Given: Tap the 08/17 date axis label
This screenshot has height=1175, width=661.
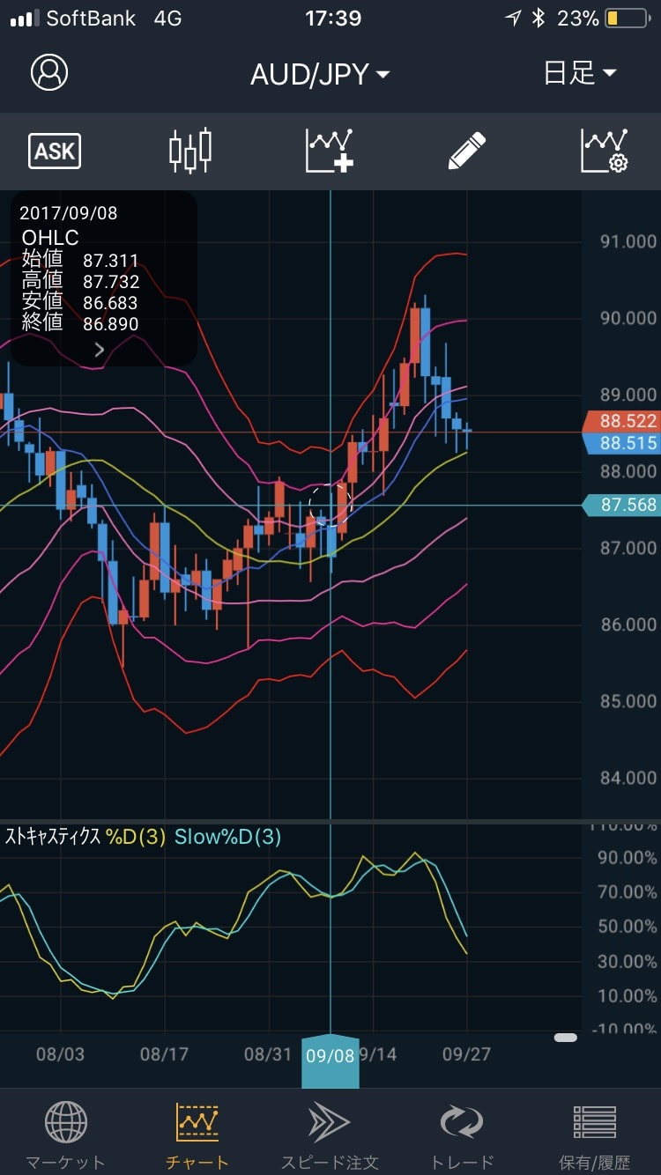Looking at the screenshot, I should pos(164,1053).
